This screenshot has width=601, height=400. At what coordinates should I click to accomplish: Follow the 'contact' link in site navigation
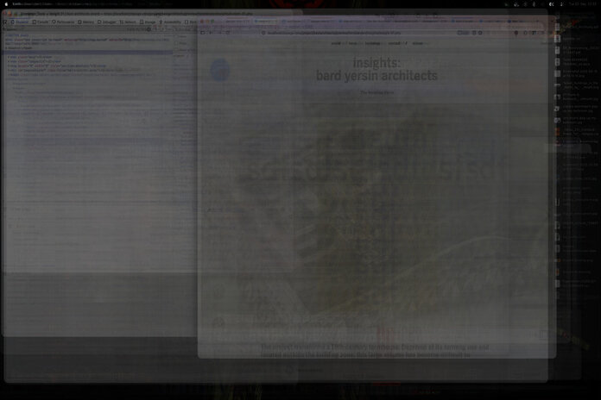coord(394,43)
